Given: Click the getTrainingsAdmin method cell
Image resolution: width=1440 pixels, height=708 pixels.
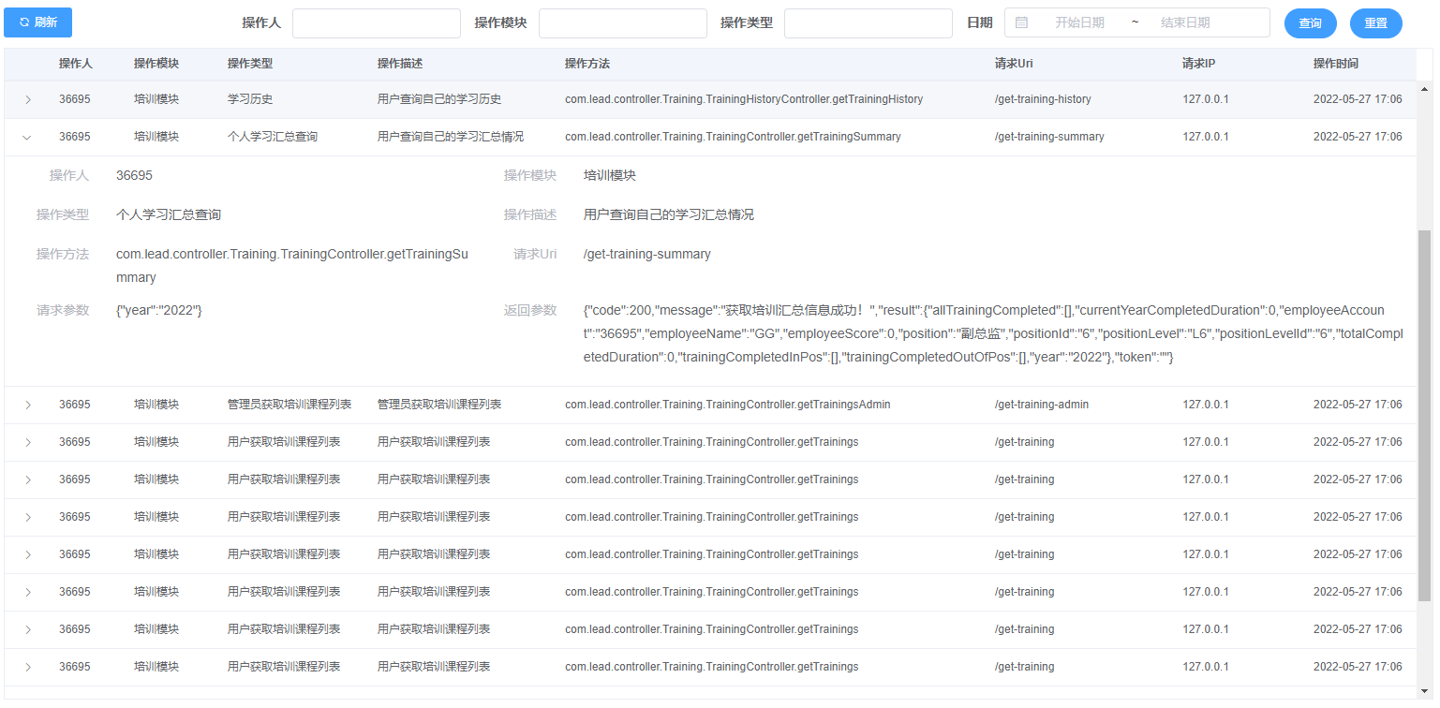Looking at the screenshot, I should pyautogui.click(x=728, y=405).
